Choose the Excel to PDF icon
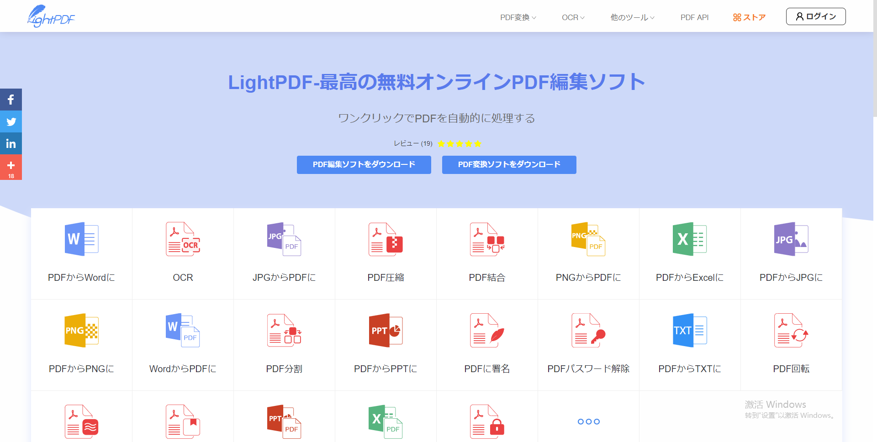The width and height of the screenshot is (877, 442). 386,421
